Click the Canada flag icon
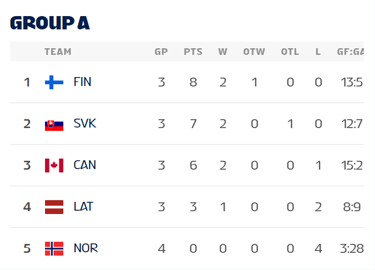The height and width of the screenshot is (270, 375). [54, 165]
